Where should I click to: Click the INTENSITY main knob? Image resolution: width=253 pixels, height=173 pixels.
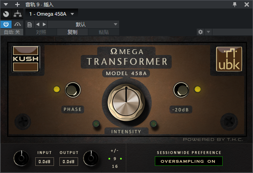(x=126, y=102)
